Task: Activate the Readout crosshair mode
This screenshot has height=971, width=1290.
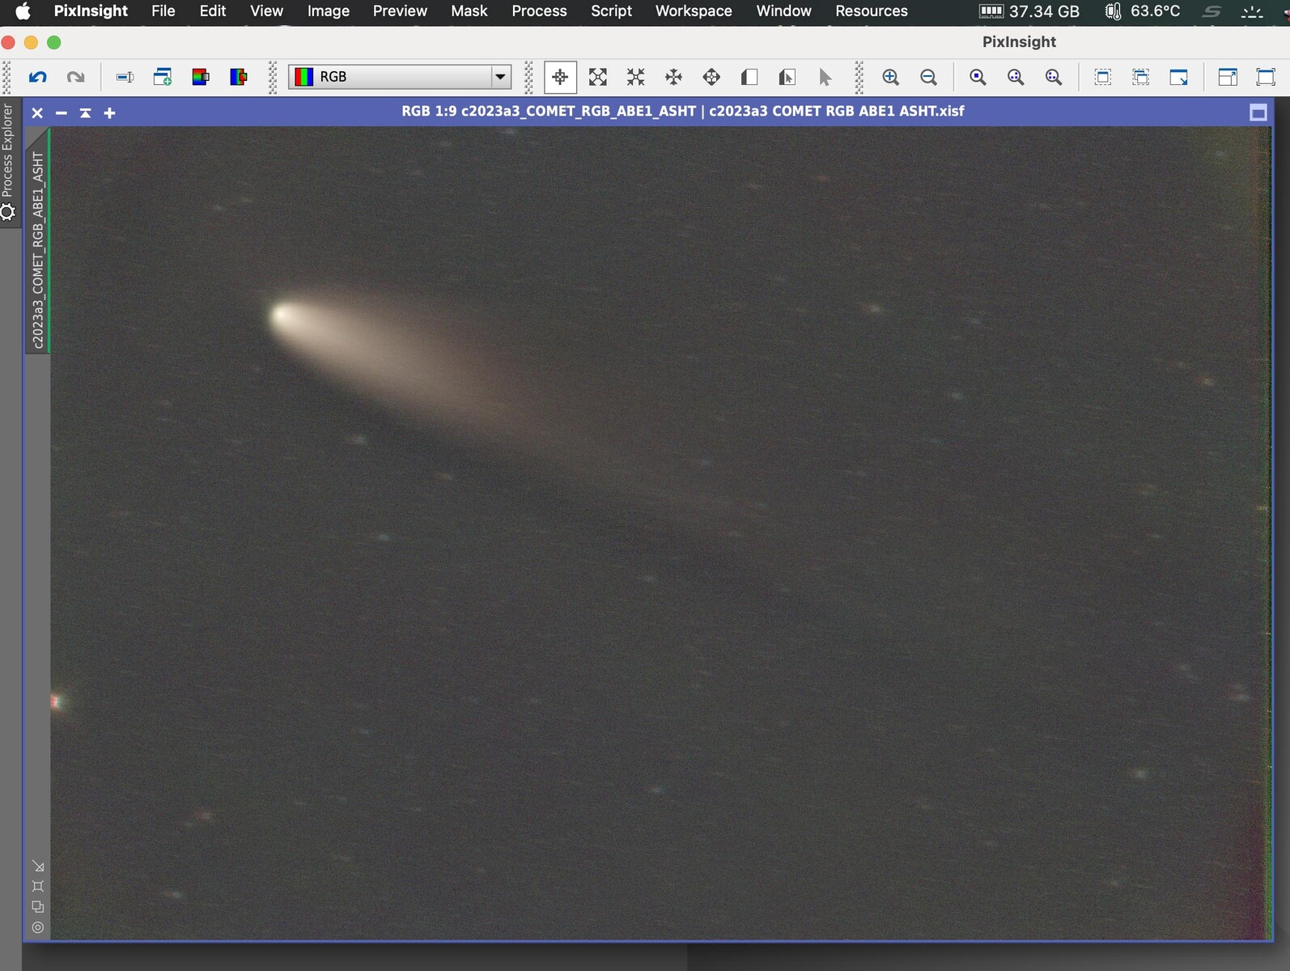Action: pyautogui.click(x=560, y=77)
